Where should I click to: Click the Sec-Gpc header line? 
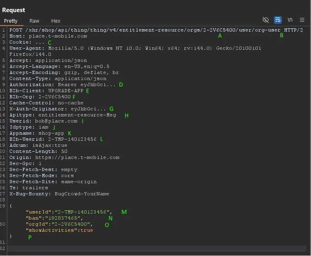click(x=26, y=163)
